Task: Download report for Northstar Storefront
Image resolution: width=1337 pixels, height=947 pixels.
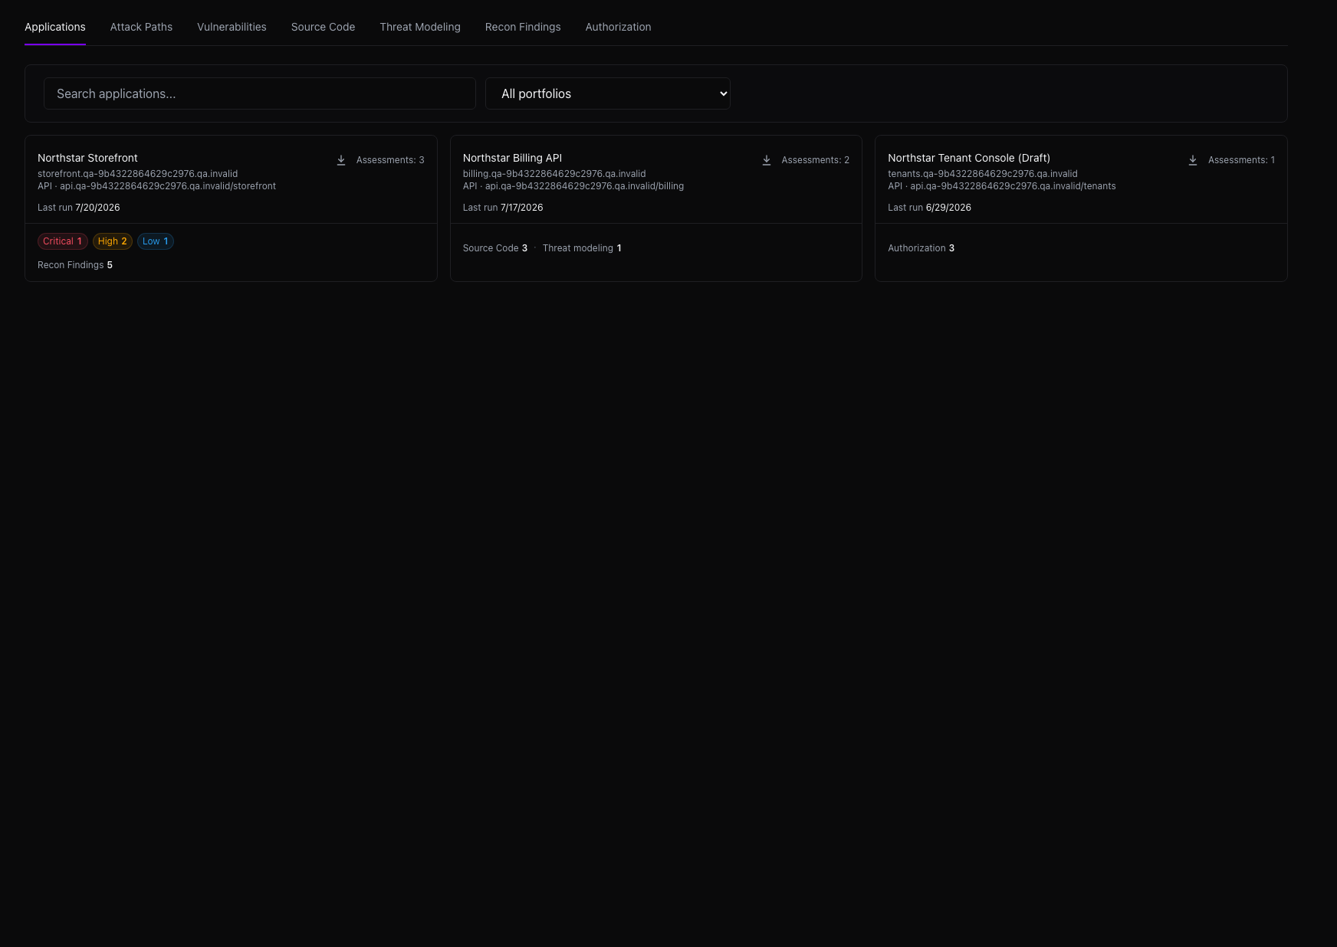Action: pyautogui.click(x=341, y=160)
